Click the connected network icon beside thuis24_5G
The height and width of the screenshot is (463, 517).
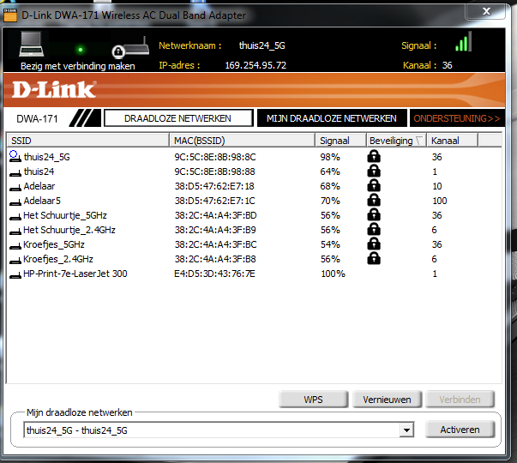tap(15, 156)
